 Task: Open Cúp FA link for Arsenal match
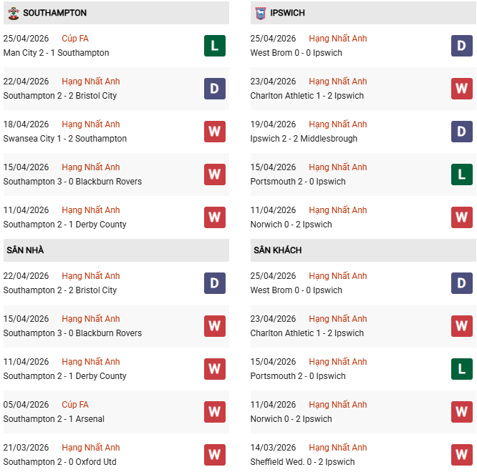tap(75, 405)
